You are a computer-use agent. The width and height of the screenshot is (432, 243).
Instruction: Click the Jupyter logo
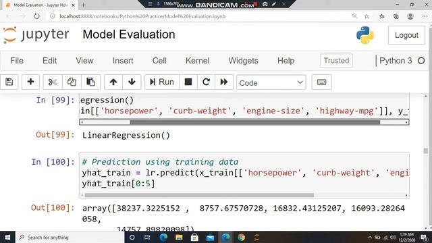(x=36, y=35)
